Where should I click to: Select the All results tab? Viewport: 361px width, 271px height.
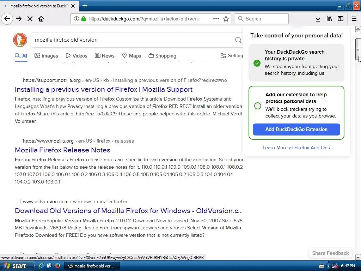click(x=21, y=56)
